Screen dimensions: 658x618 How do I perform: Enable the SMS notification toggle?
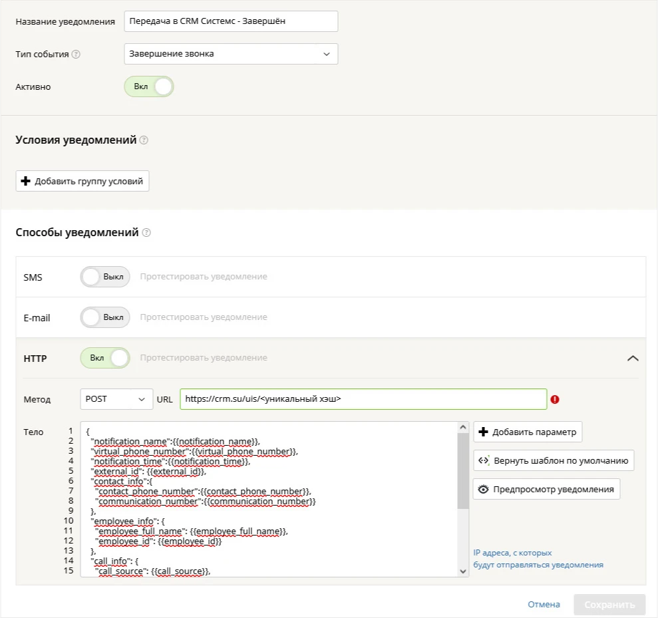point(105,277)
